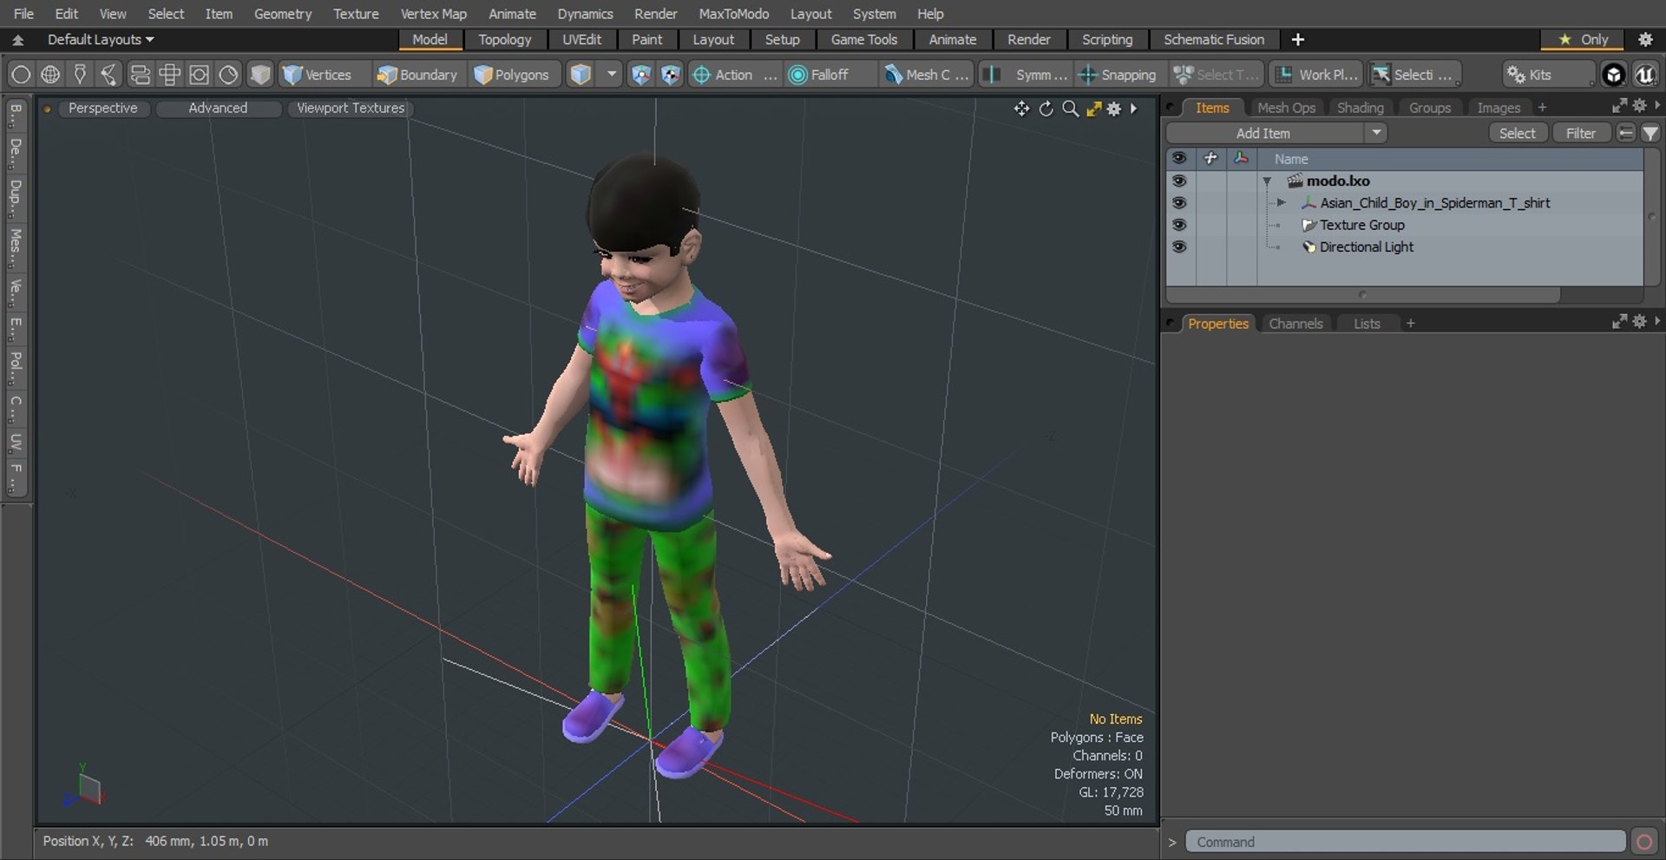Toggle visibility of modo.lxo scene

(1178, 181)
